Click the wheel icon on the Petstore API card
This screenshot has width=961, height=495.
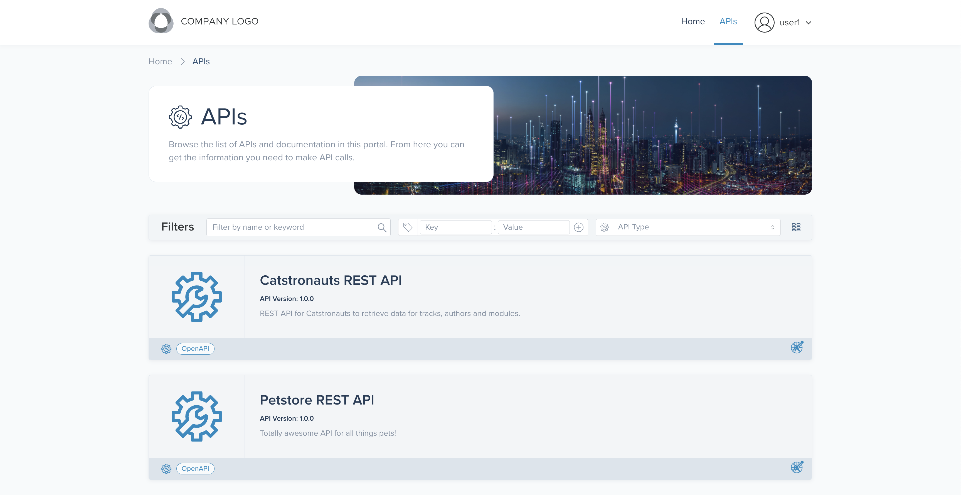pyautogui.click(x=797, y=467)
